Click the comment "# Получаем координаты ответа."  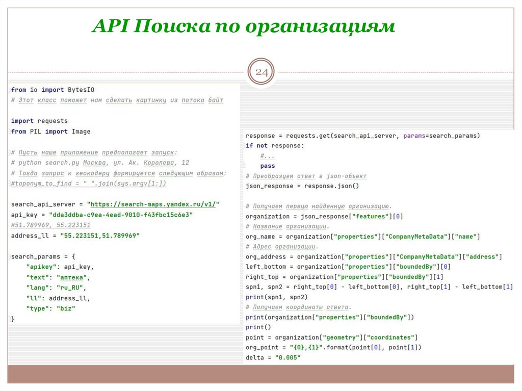tap(299, 307)
